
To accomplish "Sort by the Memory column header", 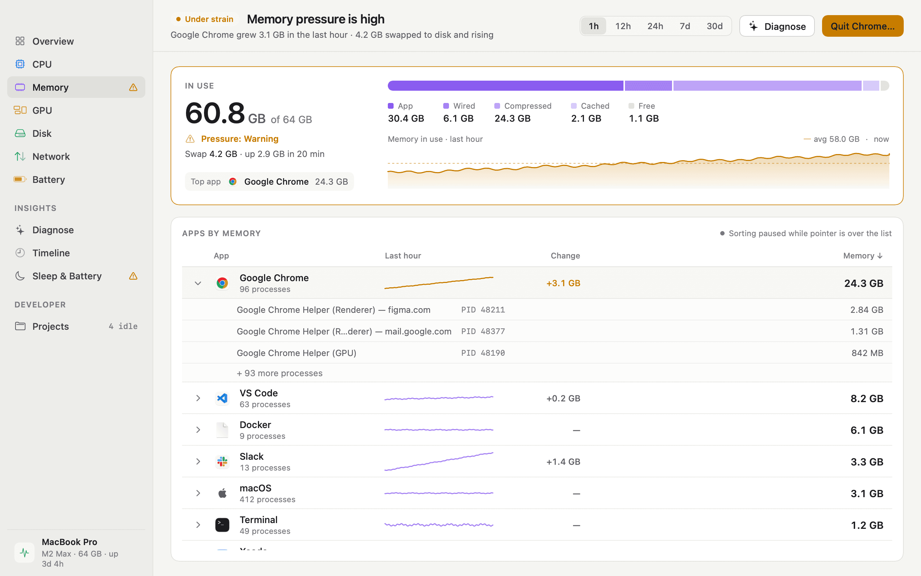I will (863, 256).
